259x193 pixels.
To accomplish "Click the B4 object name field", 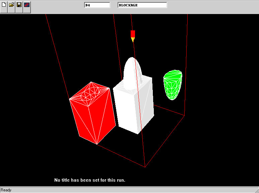I will [x=97, y=5].
